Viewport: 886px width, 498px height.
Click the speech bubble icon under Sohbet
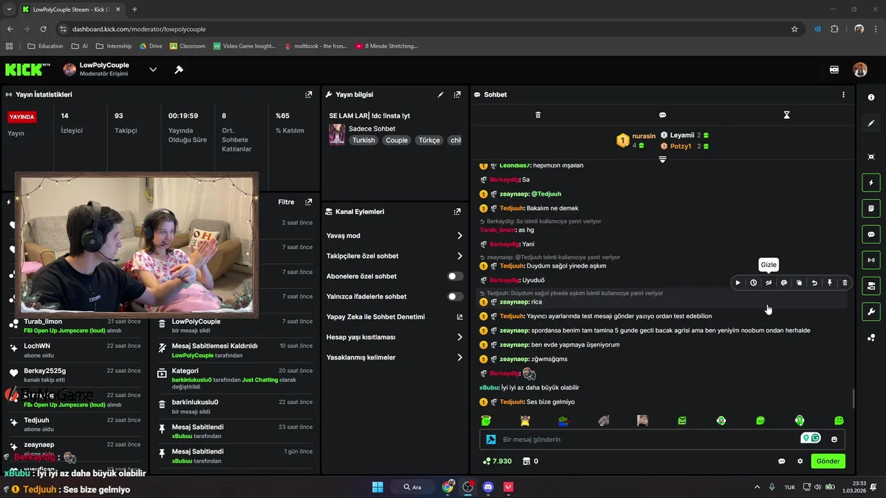(662, 115)
